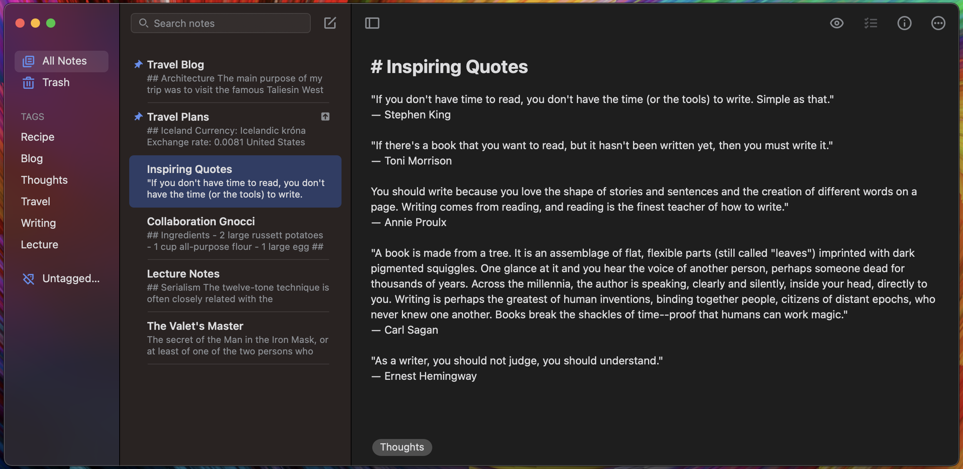
Task: Click the published icon on Travel Plans
Action: [325, 116]
